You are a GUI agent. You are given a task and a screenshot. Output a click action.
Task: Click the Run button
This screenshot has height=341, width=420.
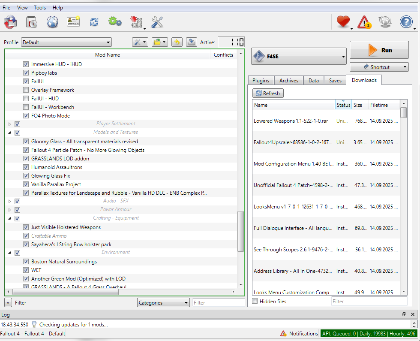379,50
